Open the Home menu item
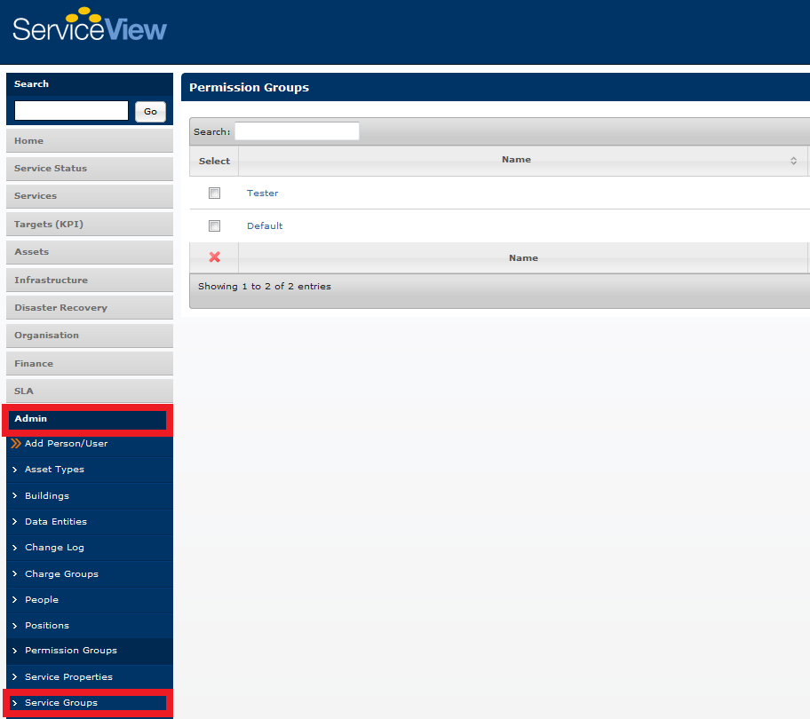The width and height of the screenshot is (810, 719). click(x=90, y=141)
